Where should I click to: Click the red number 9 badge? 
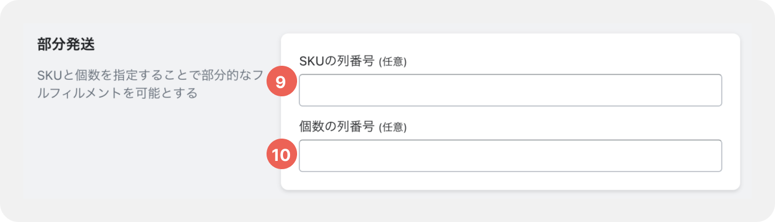281,82
